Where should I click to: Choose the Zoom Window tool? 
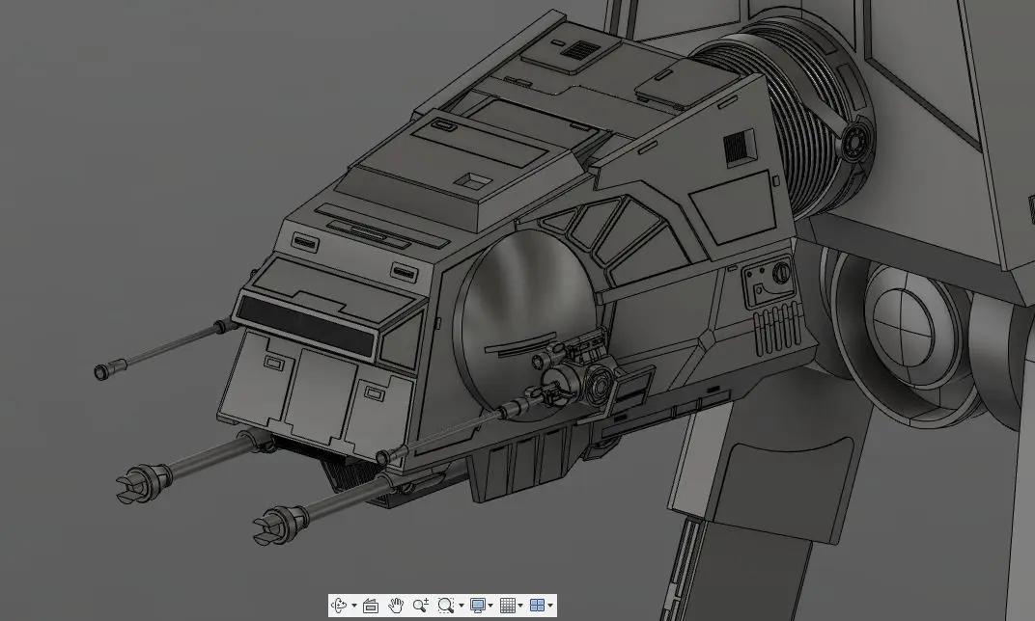pos(446,606)
